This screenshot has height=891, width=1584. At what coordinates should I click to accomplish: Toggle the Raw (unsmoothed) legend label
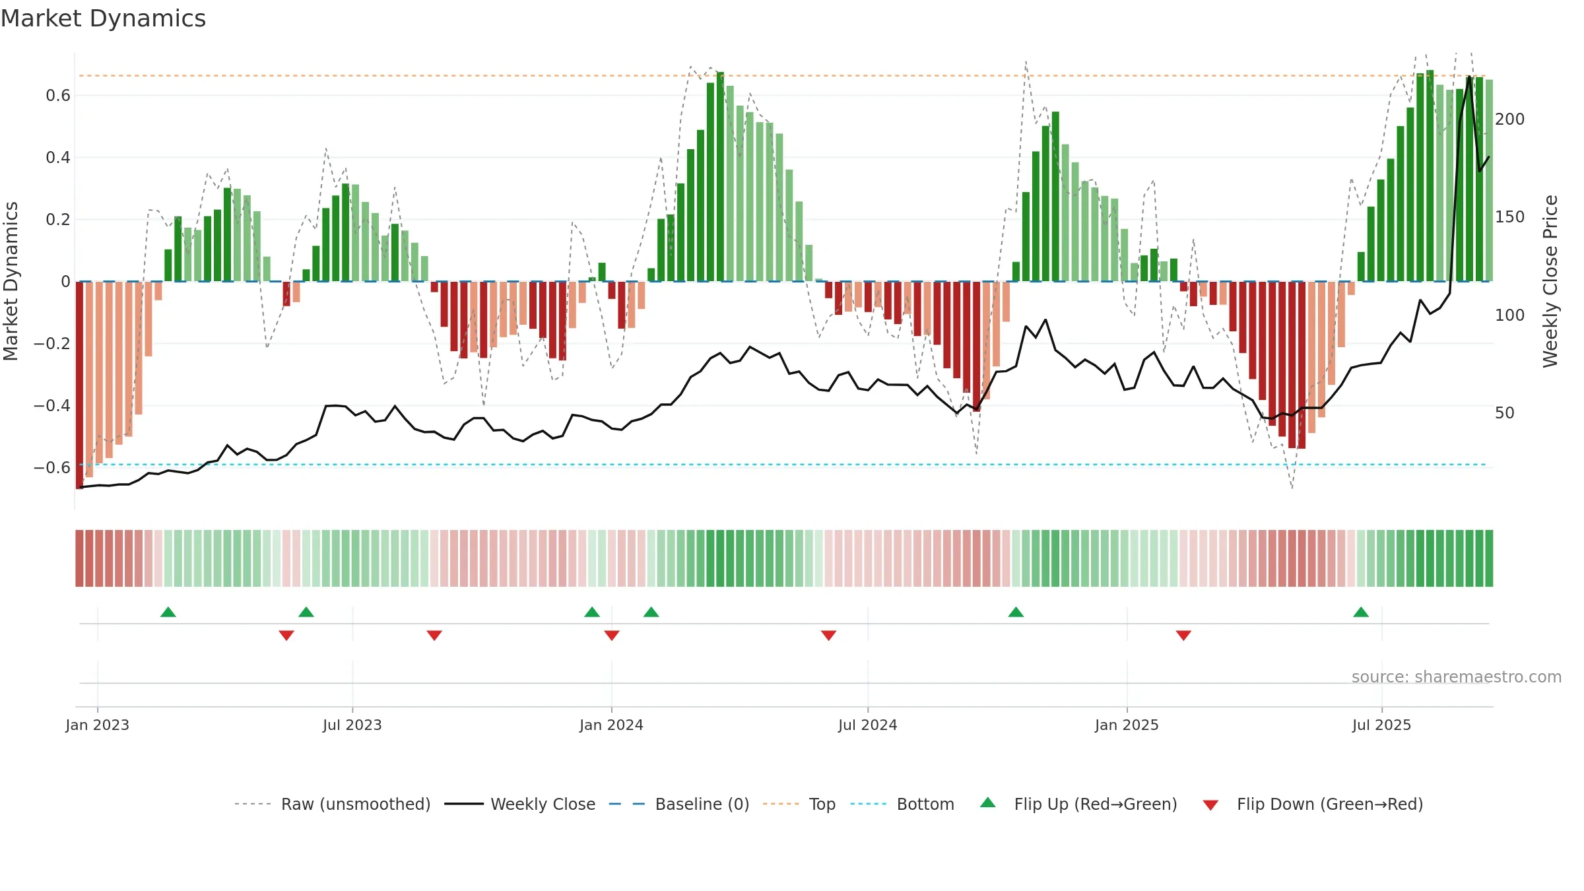[x=356, y=804]
